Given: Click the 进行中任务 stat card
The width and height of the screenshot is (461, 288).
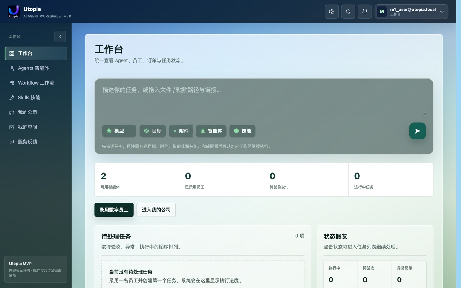Looking at the screenshot, I should (x=391, y=180).
